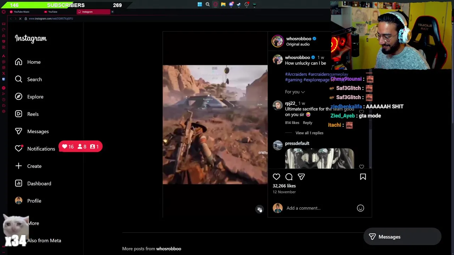The width and height of the screenshot is (454, 255).
Task: View the 32,266 likes list
Action: coord(284,186)
